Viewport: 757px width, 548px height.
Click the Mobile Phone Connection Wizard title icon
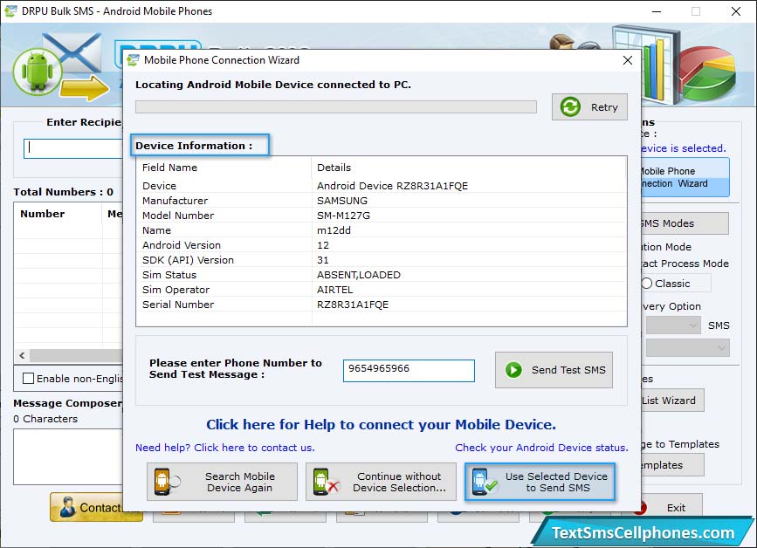click(133, 60)
